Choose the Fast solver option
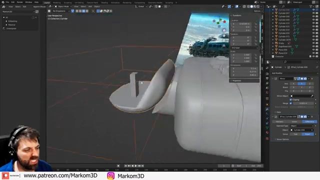 (295, 134)
